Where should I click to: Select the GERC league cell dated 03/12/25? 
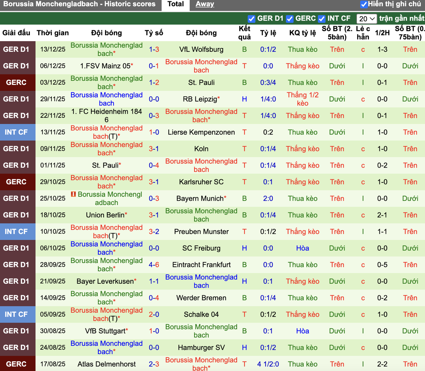[18, 83]
